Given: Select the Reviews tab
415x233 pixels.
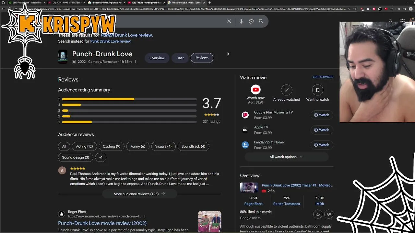Looking at the screenshot, I should point(202,58).
